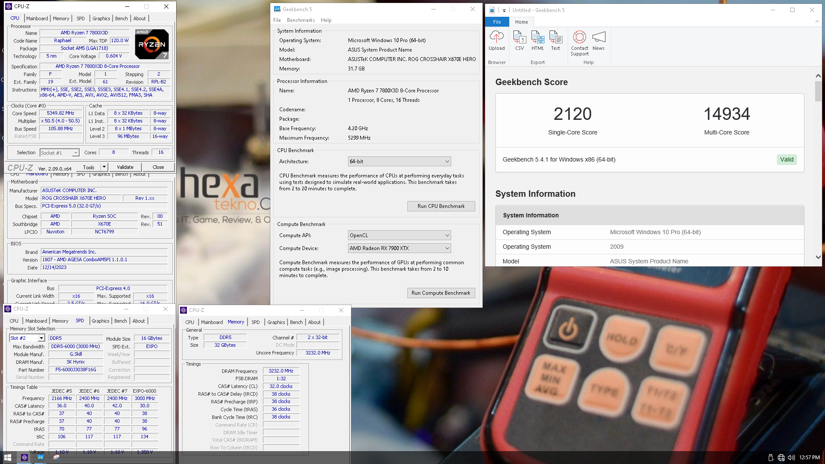
Task: Switch to Graphics tab in top CPU-Z window
Action: (x=101, y=18)
